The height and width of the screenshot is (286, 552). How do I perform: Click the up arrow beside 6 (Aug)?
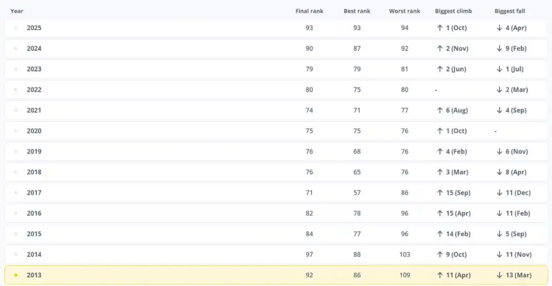point(440,111)
